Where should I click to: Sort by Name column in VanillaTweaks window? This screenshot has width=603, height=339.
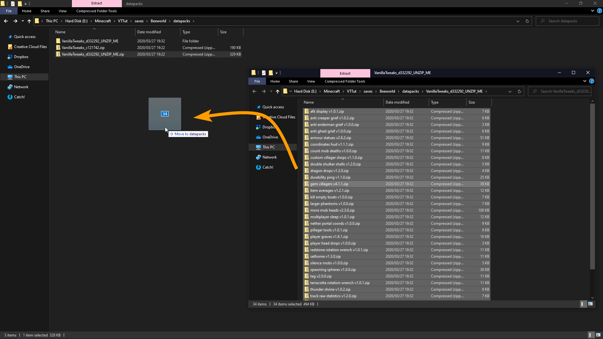tap(343, 102)
